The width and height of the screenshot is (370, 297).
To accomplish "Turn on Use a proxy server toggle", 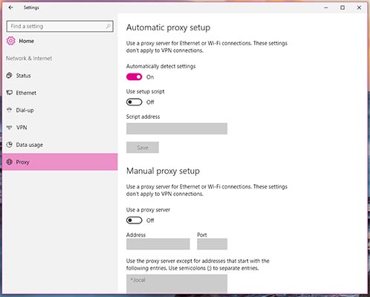I will coord(134,221).
